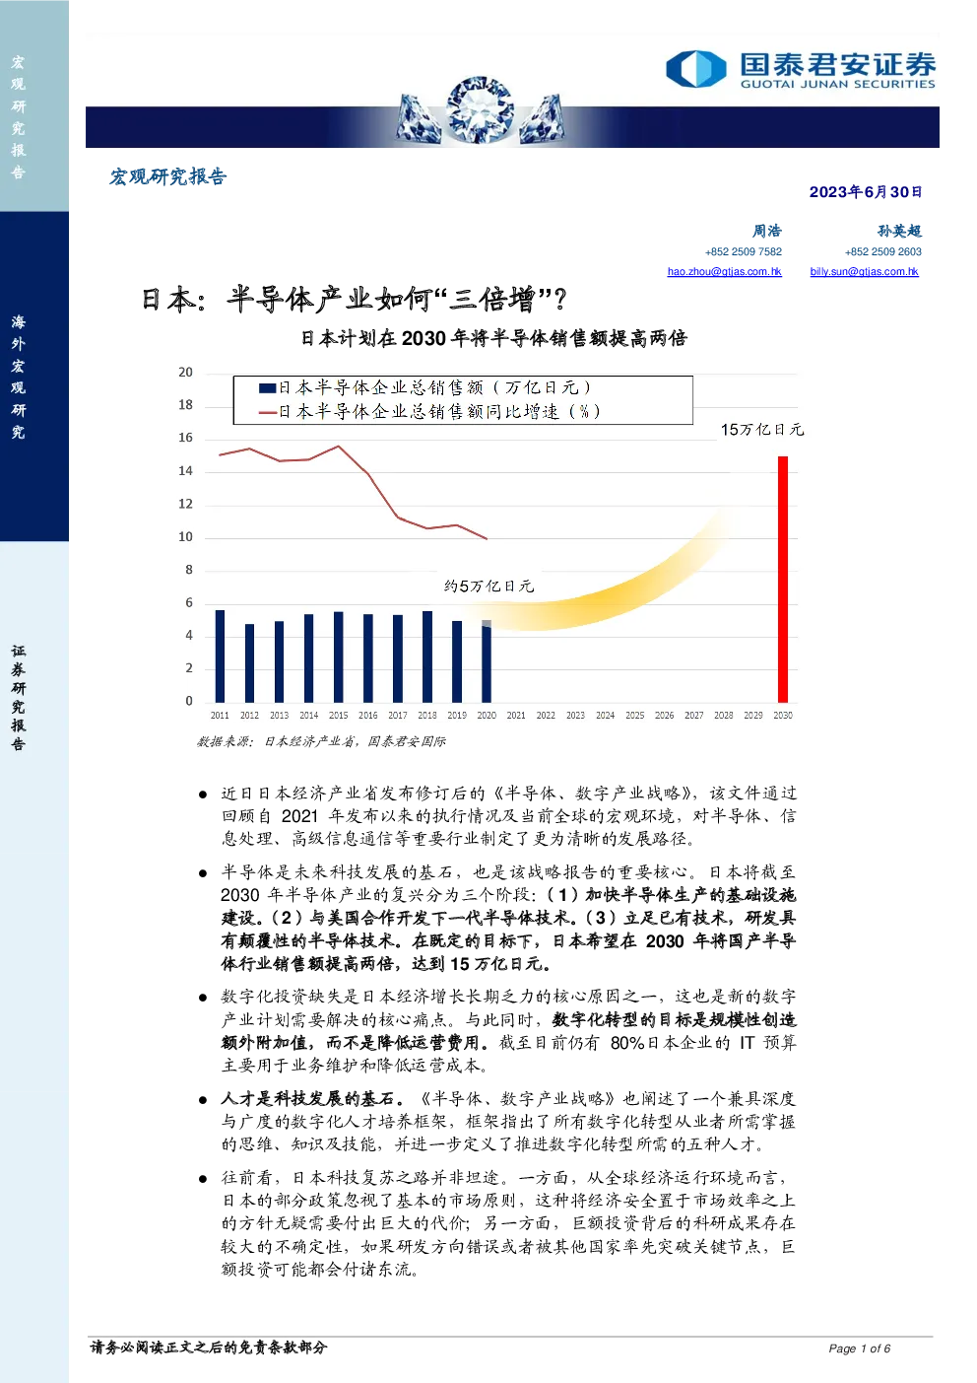The image size is (977, 1383).
Task: Click the Page 1 of 6 footer indicator
Action: pyautogui.click(x=860, y=1348)
